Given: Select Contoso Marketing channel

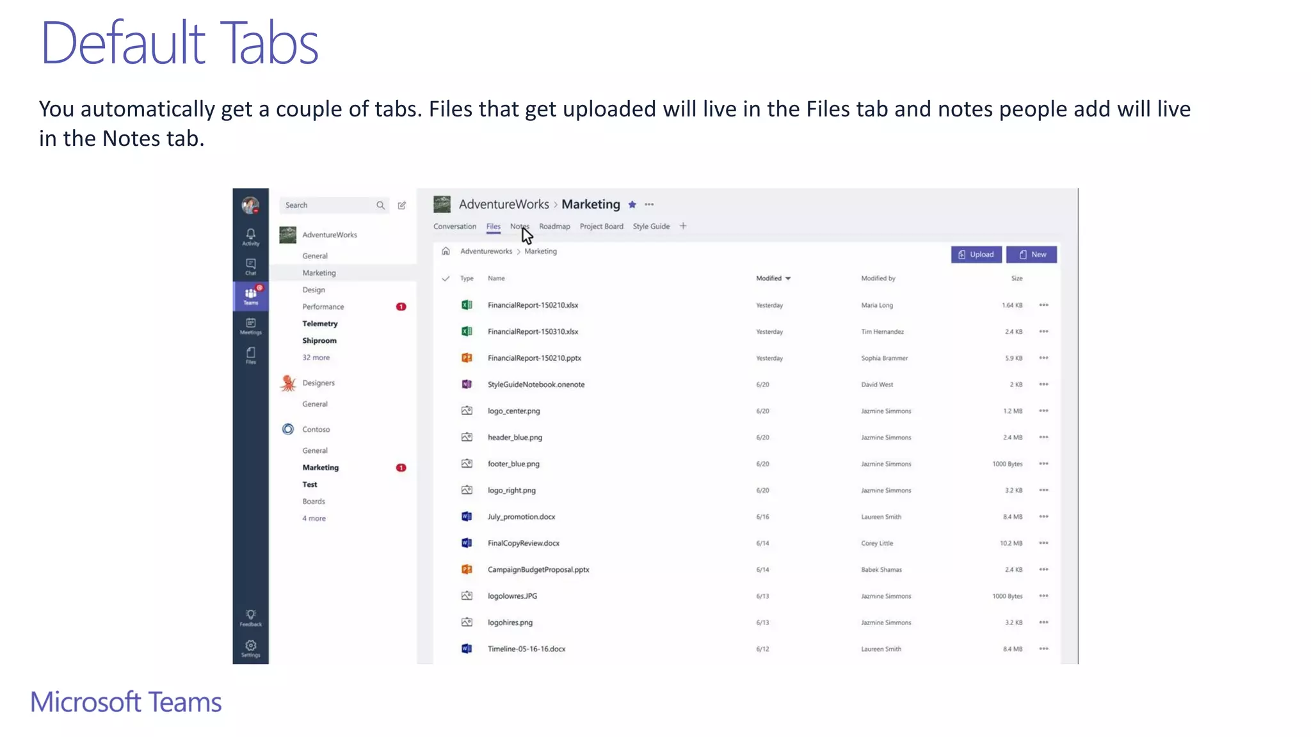Looking at the screenshot, I should (x=321, y=468).
